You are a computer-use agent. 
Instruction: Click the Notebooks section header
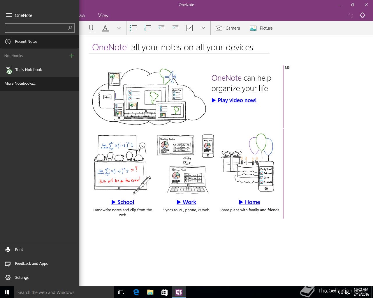coord(13,56)
